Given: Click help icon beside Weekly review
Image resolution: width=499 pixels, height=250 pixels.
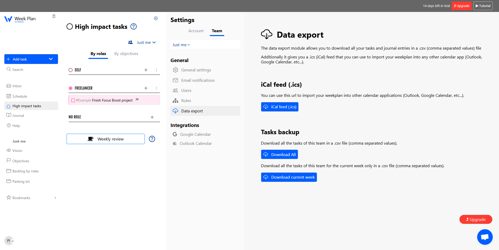Looking at the screenshot, I should 152,139.
